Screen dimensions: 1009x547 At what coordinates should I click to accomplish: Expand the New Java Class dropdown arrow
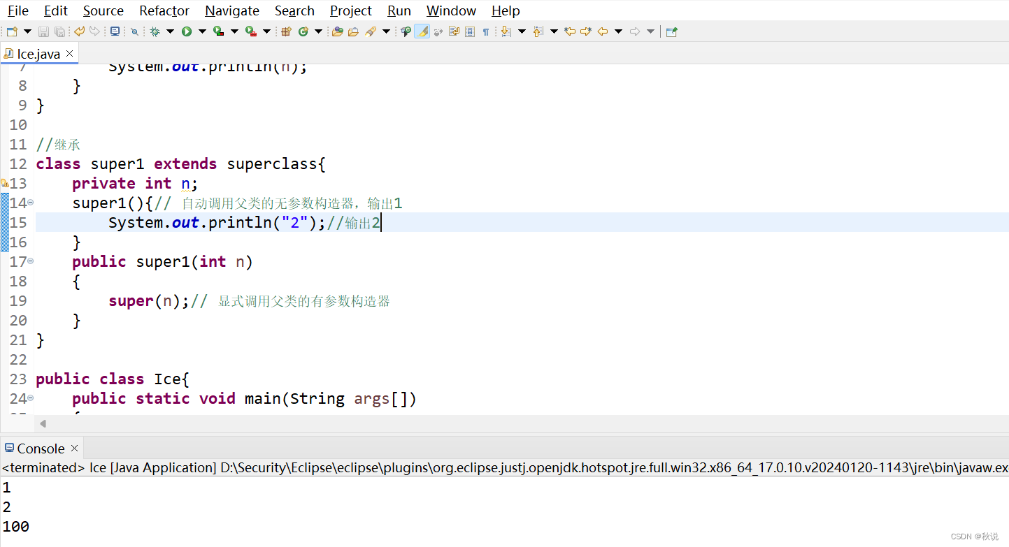click(x=318, y=31)
